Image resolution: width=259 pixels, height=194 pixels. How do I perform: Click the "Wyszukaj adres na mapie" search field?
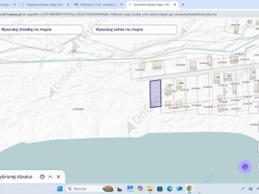point(134,30)
